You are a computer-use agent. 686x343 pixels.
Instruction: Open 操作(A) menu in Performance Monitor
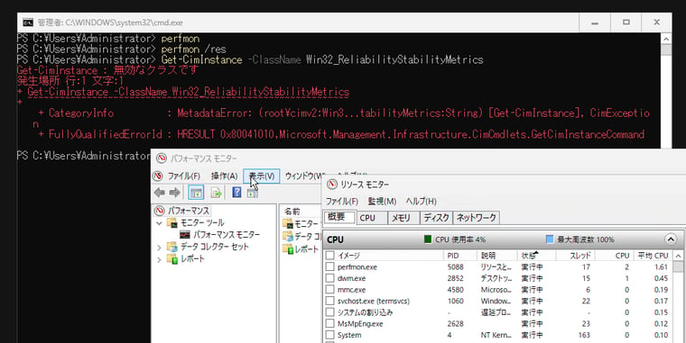(225, 176)
